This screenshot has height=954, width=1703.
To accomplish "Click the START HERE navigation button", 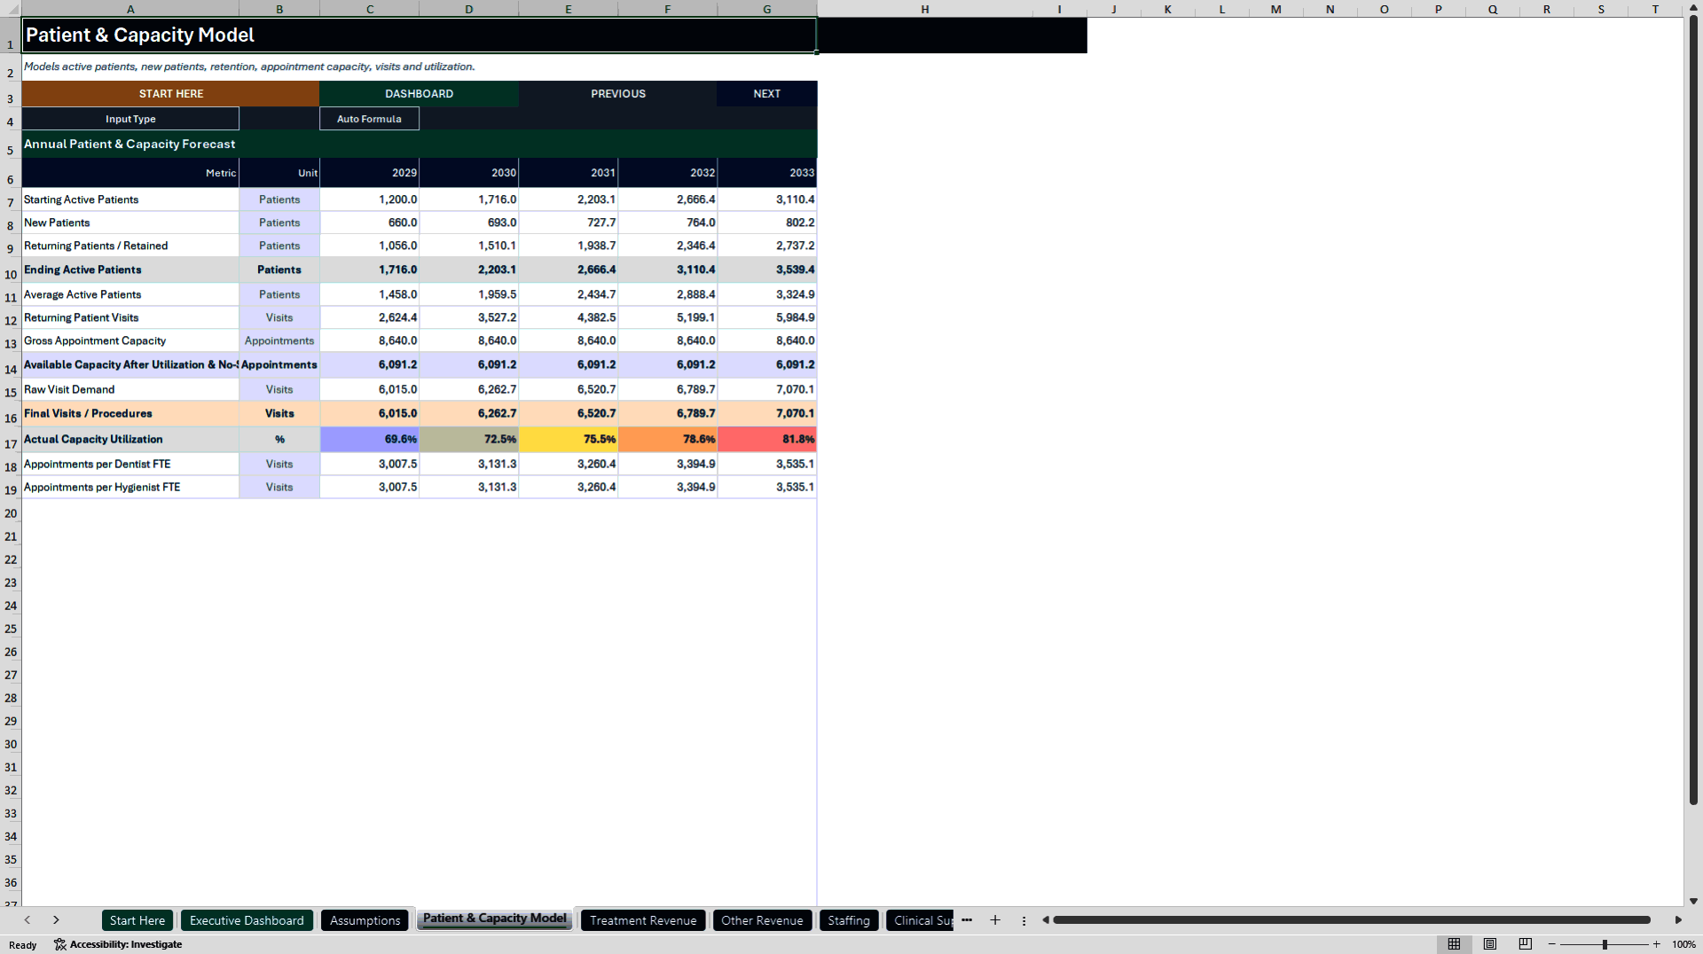I will click(x=171, y=93).
